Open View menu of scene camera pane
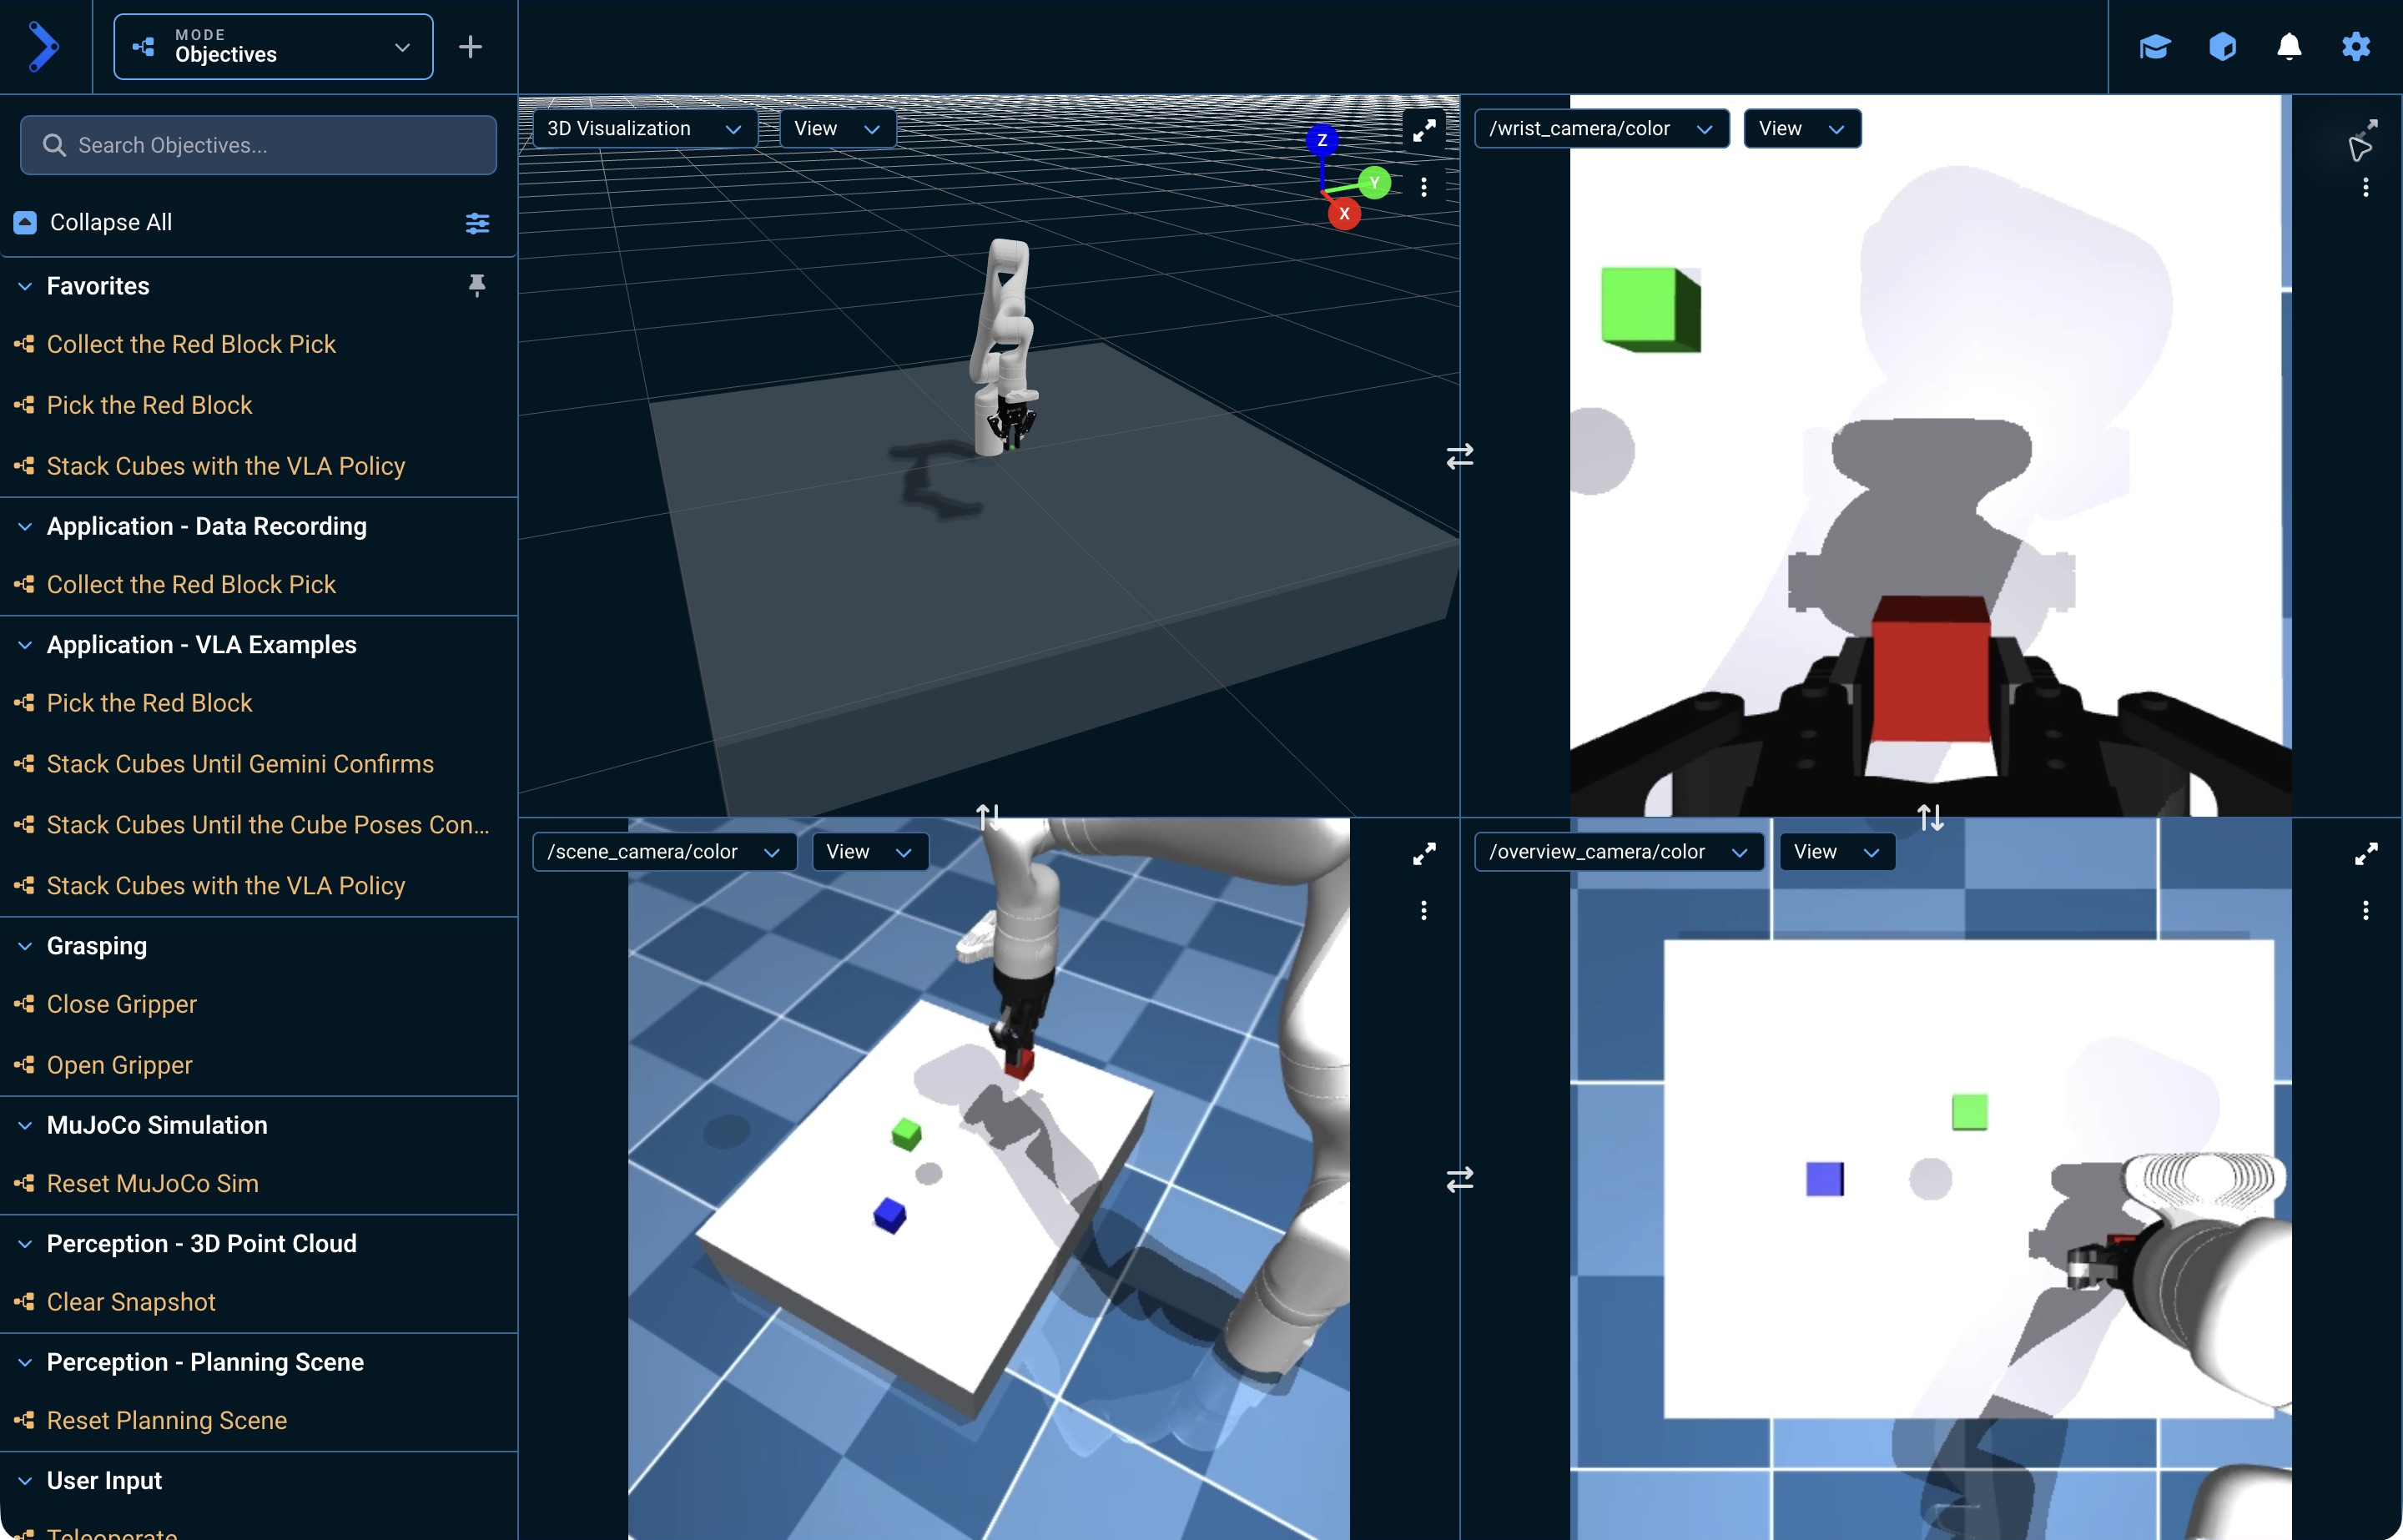Screen dimensions: 2403x1540 (x=870, y=852)
